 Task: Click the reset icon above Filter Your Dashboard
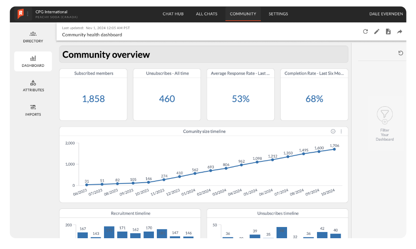point(401,53)
